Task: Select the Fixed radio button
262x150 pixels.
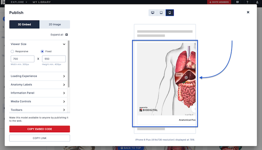Action: pyautogui.click(x=42, y=51)
